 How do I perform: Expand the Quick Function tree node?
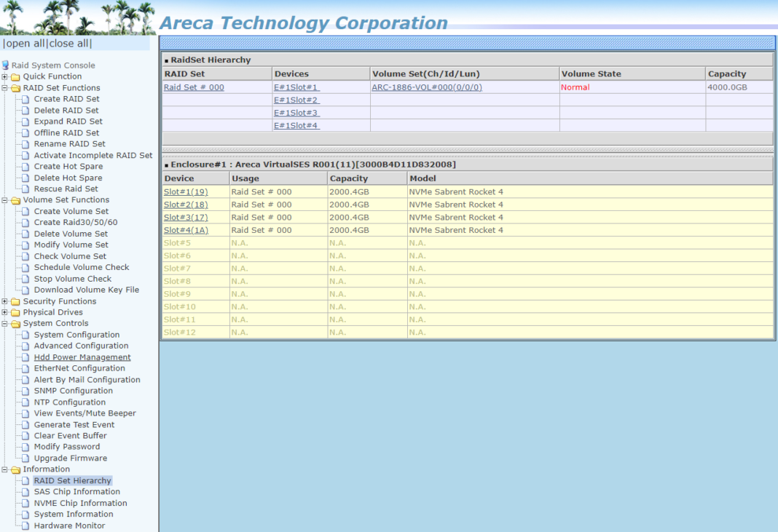(x=5, y=76)
